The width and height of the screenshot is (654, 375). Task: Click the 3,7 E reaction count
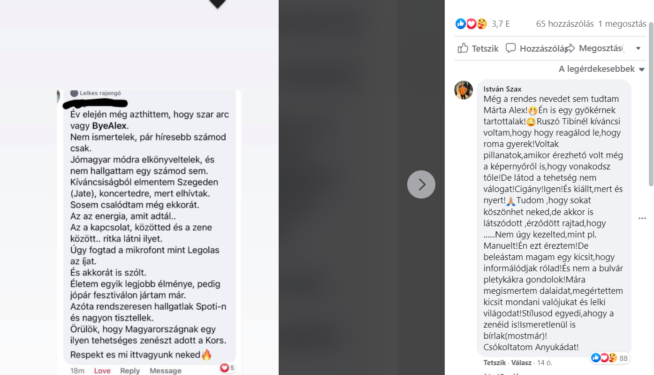(501, 24)
